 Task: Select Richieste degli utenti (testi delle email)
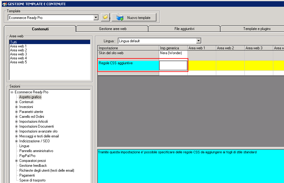click(47, 170)
